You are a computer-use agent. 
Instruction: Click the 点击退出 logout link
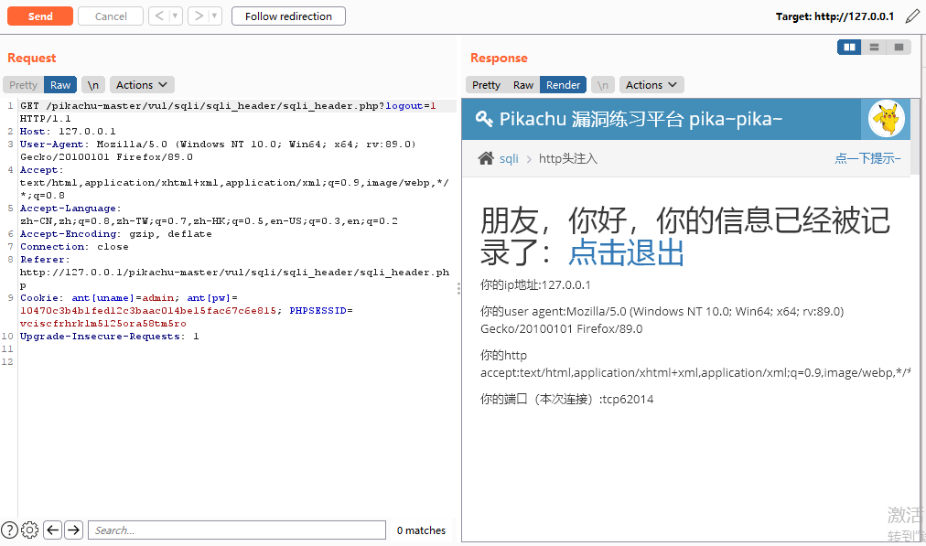pos(625,252)
